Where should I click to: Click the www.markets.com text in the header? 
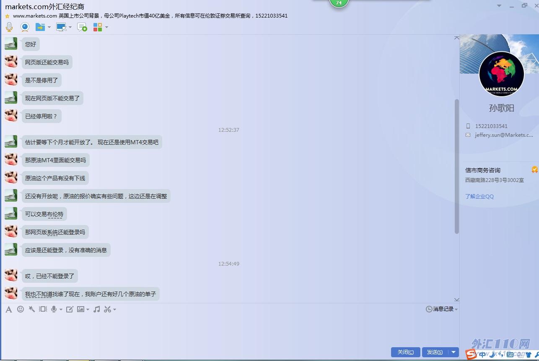click(x=35, y=16)
